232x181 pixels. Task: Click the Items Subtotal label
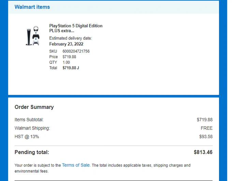tap(29, 120)
